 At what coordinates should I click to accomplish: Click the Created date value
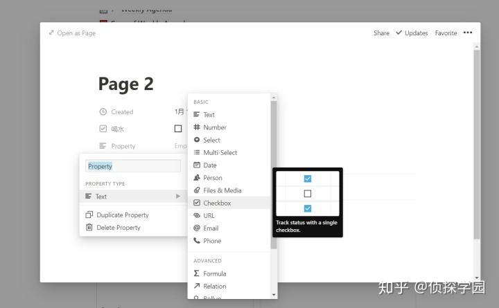(x=181, y=111)
